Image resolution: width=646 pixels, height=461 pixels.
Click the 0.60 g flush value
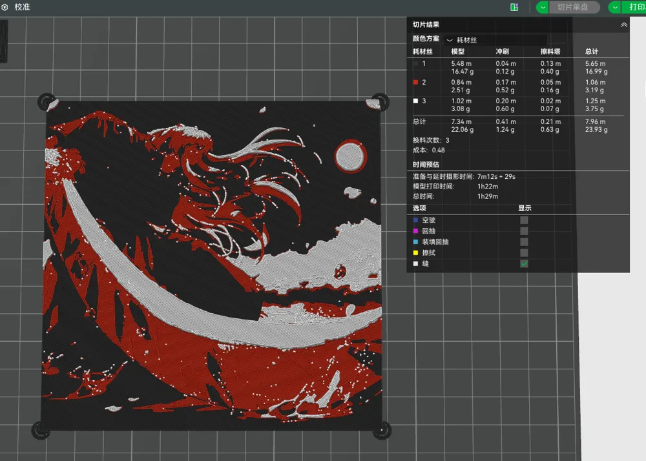[x=505, y=108]
